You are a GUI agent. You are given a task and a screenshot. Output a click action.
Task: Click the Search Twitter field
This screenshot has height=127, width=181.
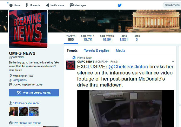(172, 5)
